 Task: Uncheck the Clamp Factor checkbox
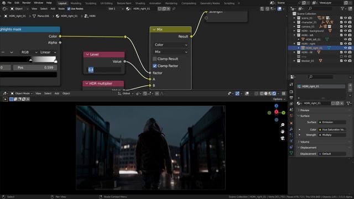(155, 66)
